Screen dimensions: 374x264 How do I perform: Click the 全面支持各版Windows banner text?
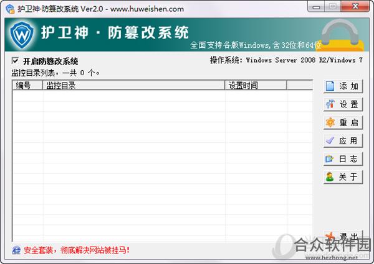point(256,45)
